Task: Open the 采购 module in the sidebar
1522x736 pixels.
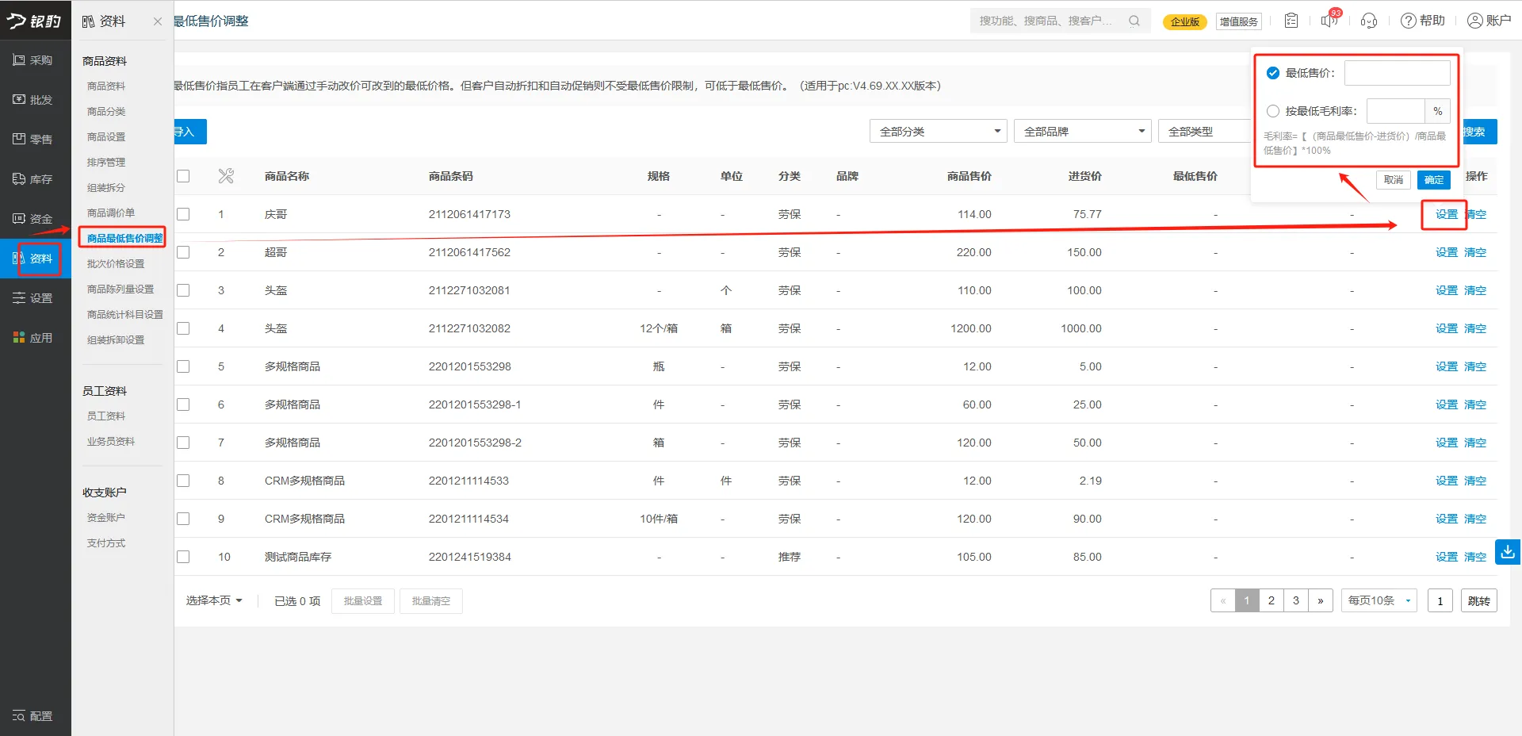Action: coord(35,59)
